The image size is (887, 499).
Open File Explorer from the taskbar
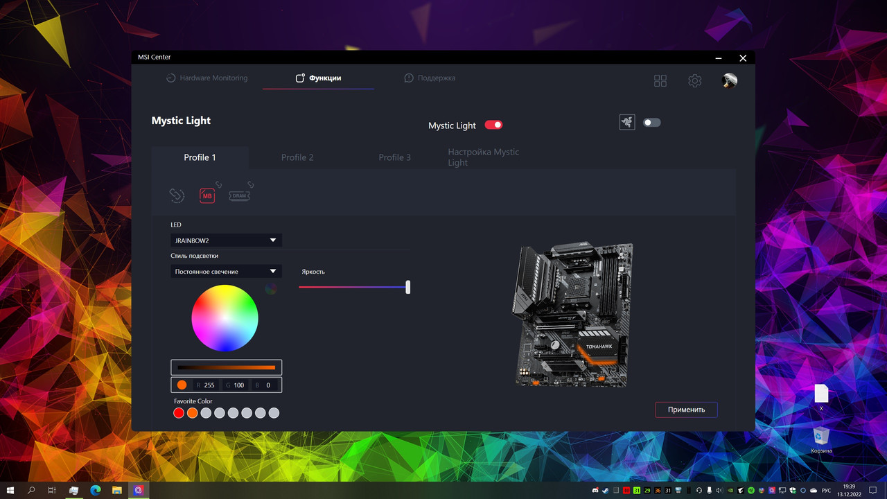coord(117,490)
